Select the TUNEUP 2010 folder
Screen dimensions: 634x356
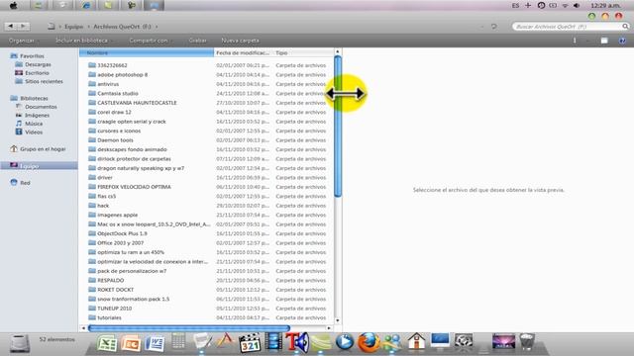click(x=115, y=309)
